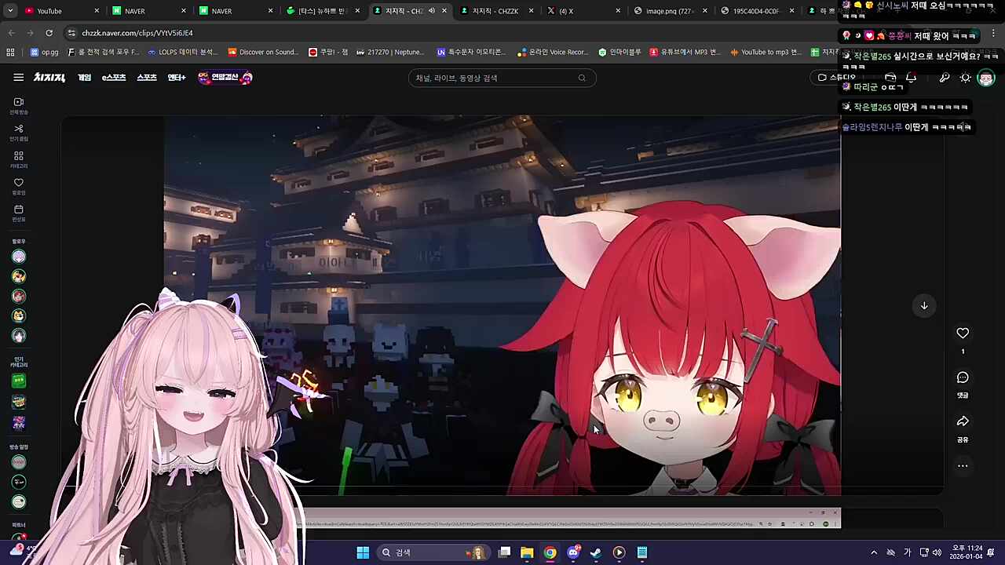Toggle the light/dark theme sun icon
Screen dimensions: 1005x565
coord(966,78)
